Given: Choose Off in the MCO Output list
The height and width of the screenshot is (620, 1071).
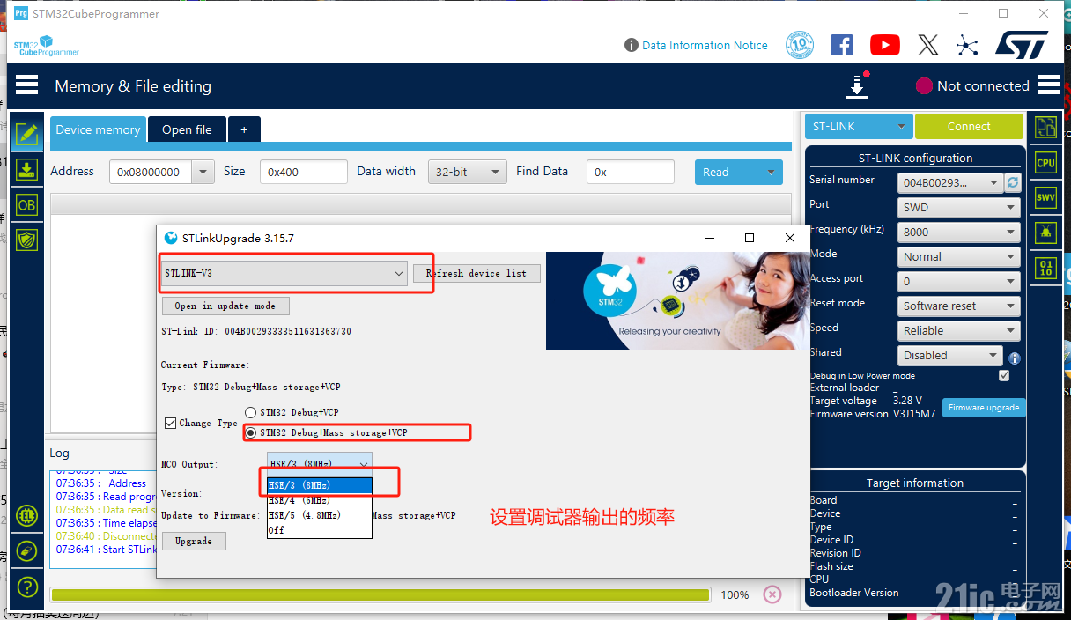Looking at the screenshot, I should pyautogui.click(x=320, y=530).
